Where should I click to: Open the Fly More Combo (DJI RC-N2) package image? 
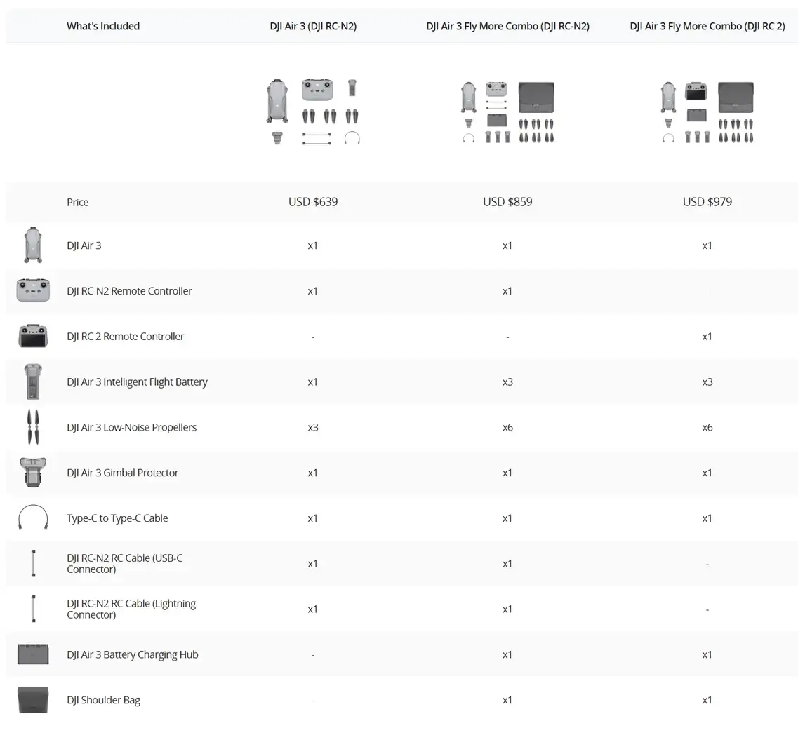click(508, 112)
